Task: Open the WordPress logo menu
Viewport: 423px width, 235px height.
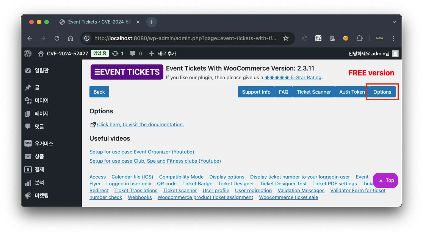Action: [28, 53]
